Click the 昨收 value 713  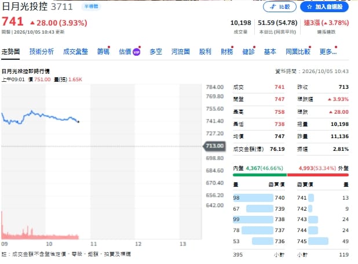(344, 87)
